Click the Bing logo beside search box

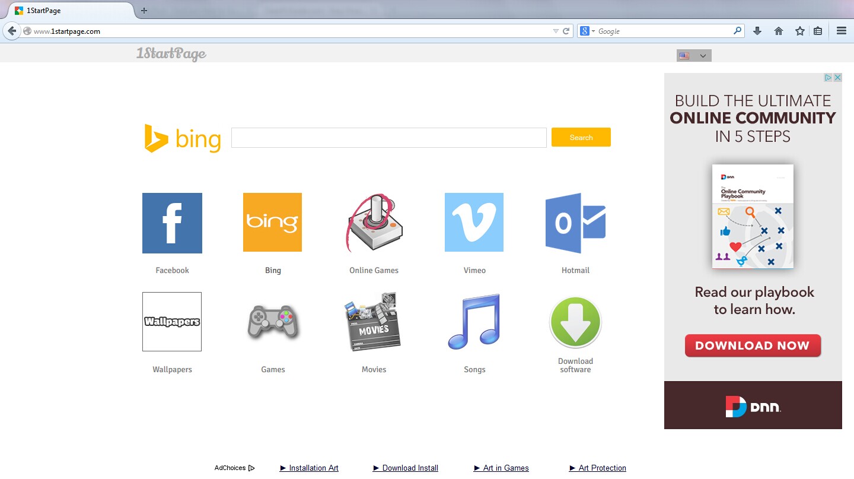[183, 139]
